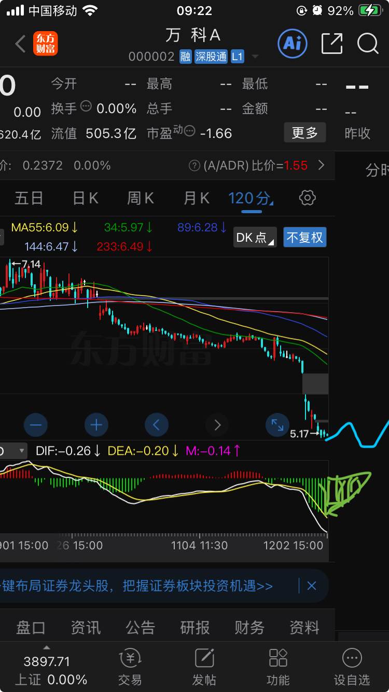Tap the 233:6.49 moving average label
389x692 pixels.
[125, 246]
